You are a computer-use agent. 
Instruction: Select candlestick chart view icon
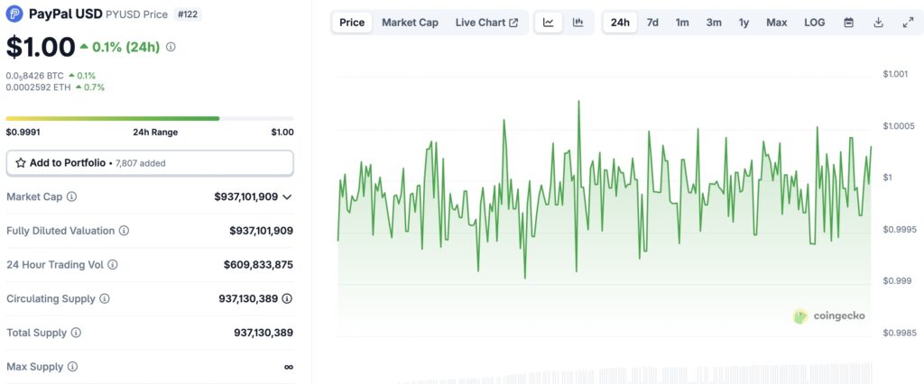(x=578, y=23)
